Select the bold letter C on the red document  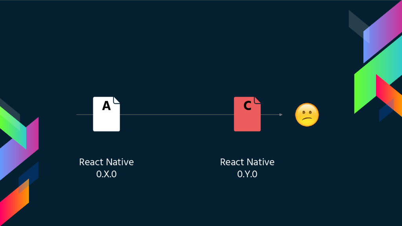pyautogui.click(x=247, y=106)
